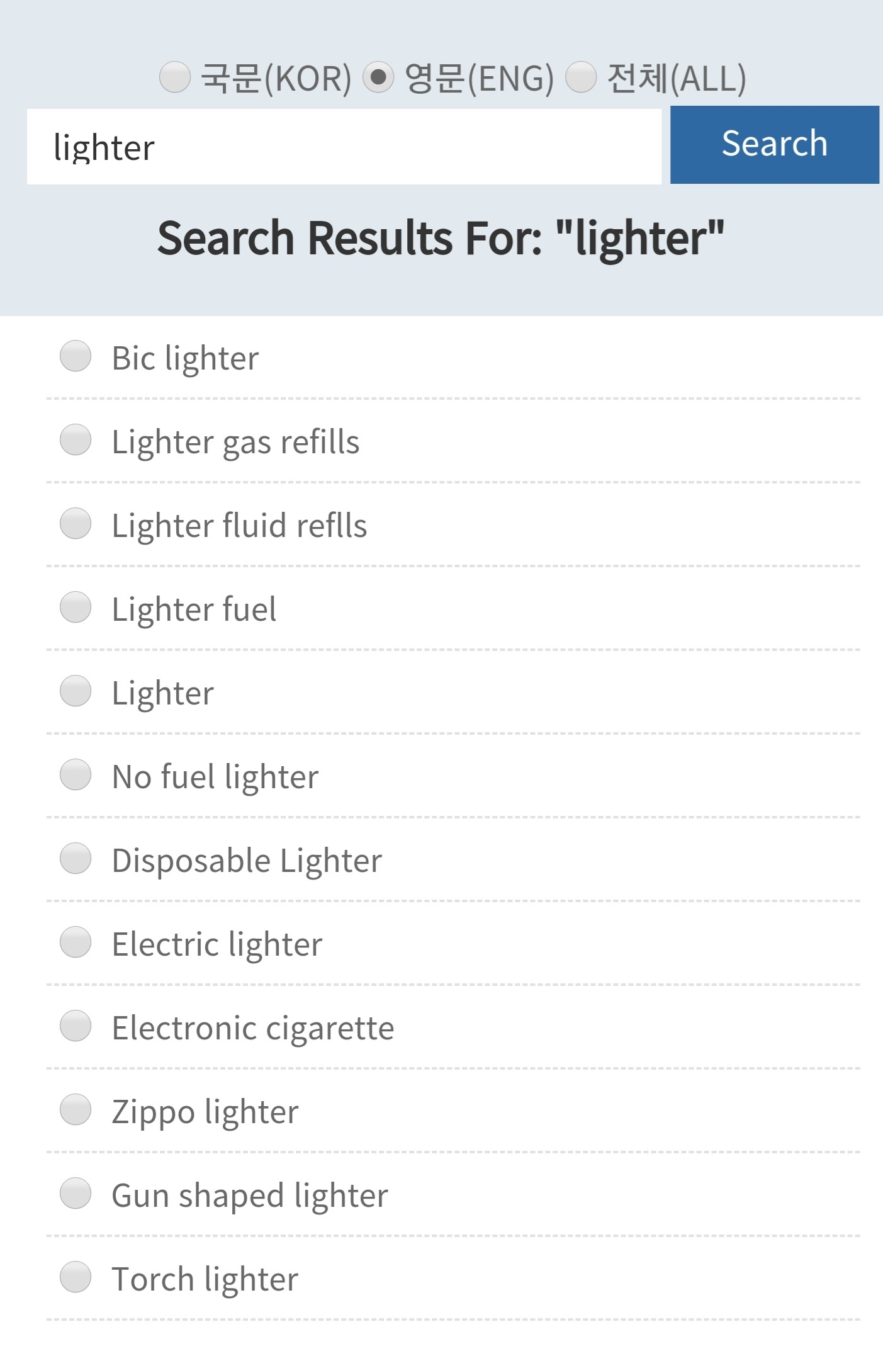Viewport: 883px width, 1346px height.
Task: Select the No fuel lighter option
Action: click(x=76, y=775)
